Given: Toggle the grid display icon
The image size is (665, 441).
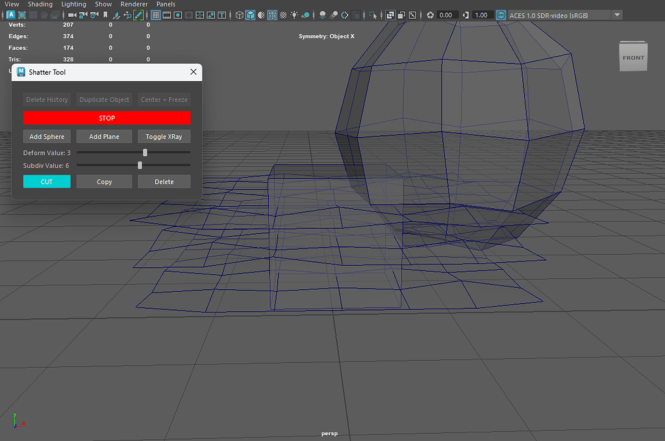Looking at the screenshot, I should click(157, 15).
